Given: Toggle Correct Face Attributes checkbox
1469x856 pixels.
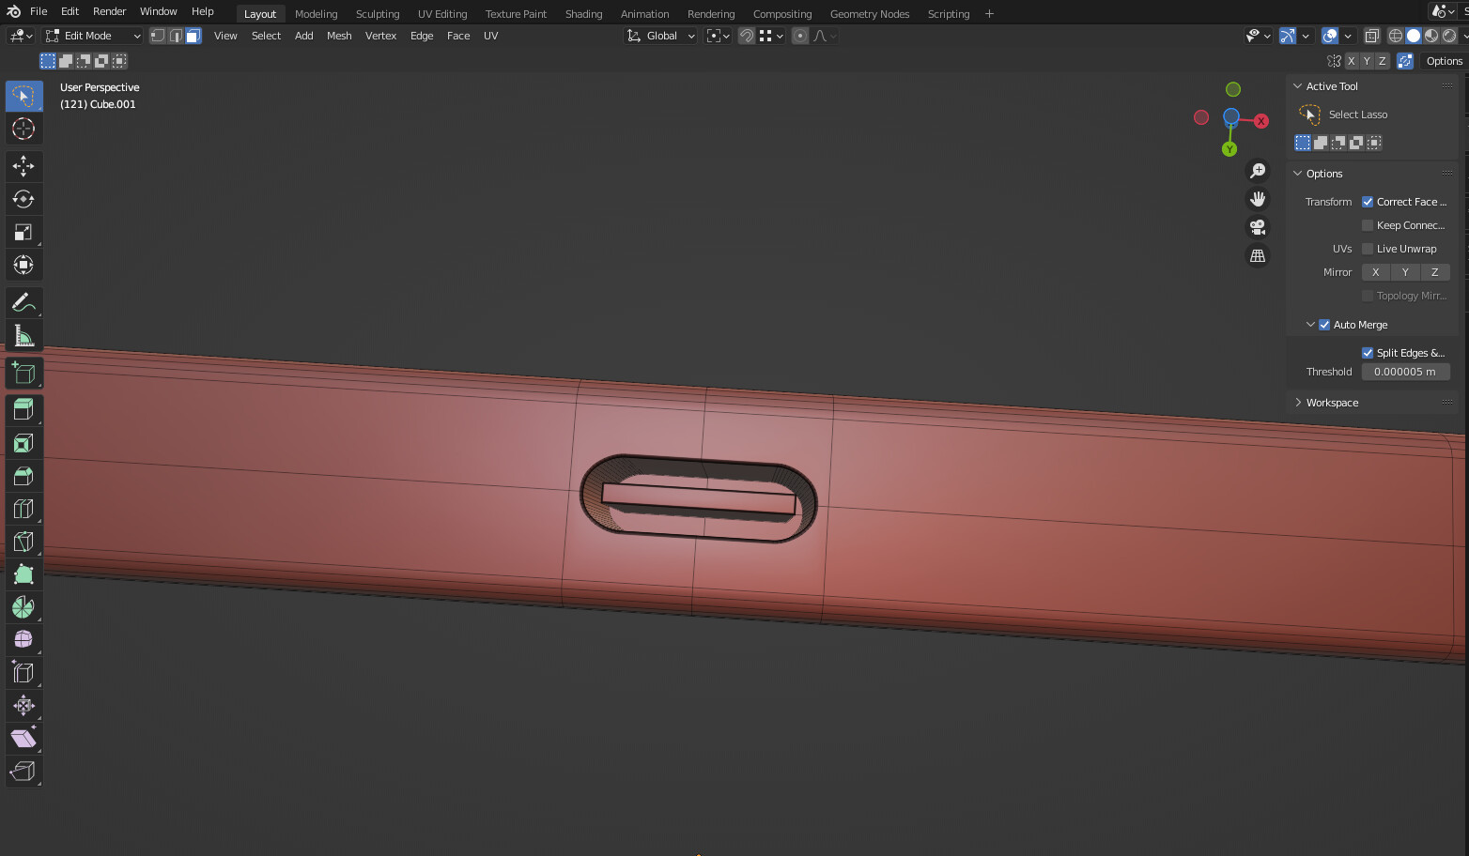Looking at the screenshot, I should coord(1368,202).
